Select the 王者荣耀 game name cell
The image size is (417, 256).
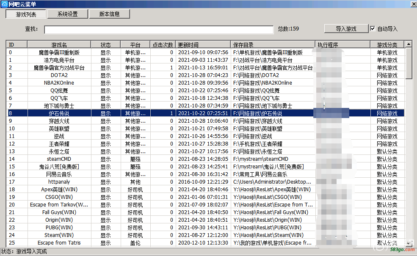point(59,144)
